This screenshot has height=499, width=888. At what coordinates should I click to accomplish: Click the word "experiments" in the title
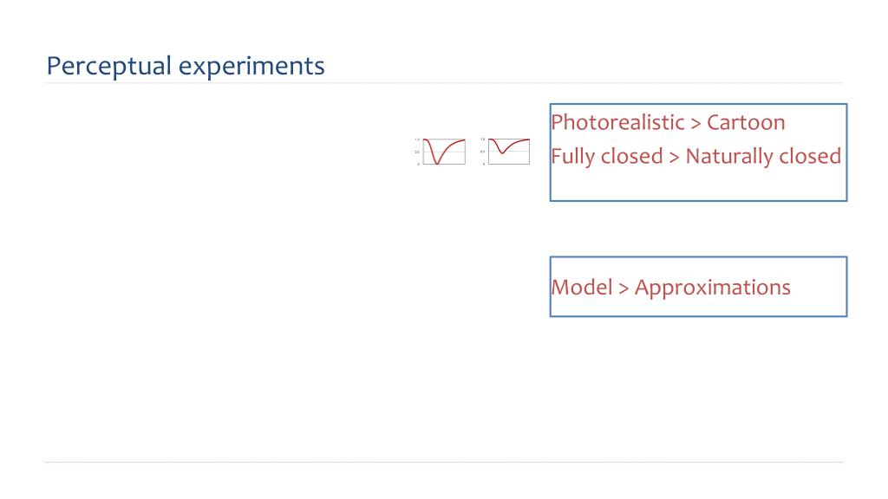click(x=251, y=68)
